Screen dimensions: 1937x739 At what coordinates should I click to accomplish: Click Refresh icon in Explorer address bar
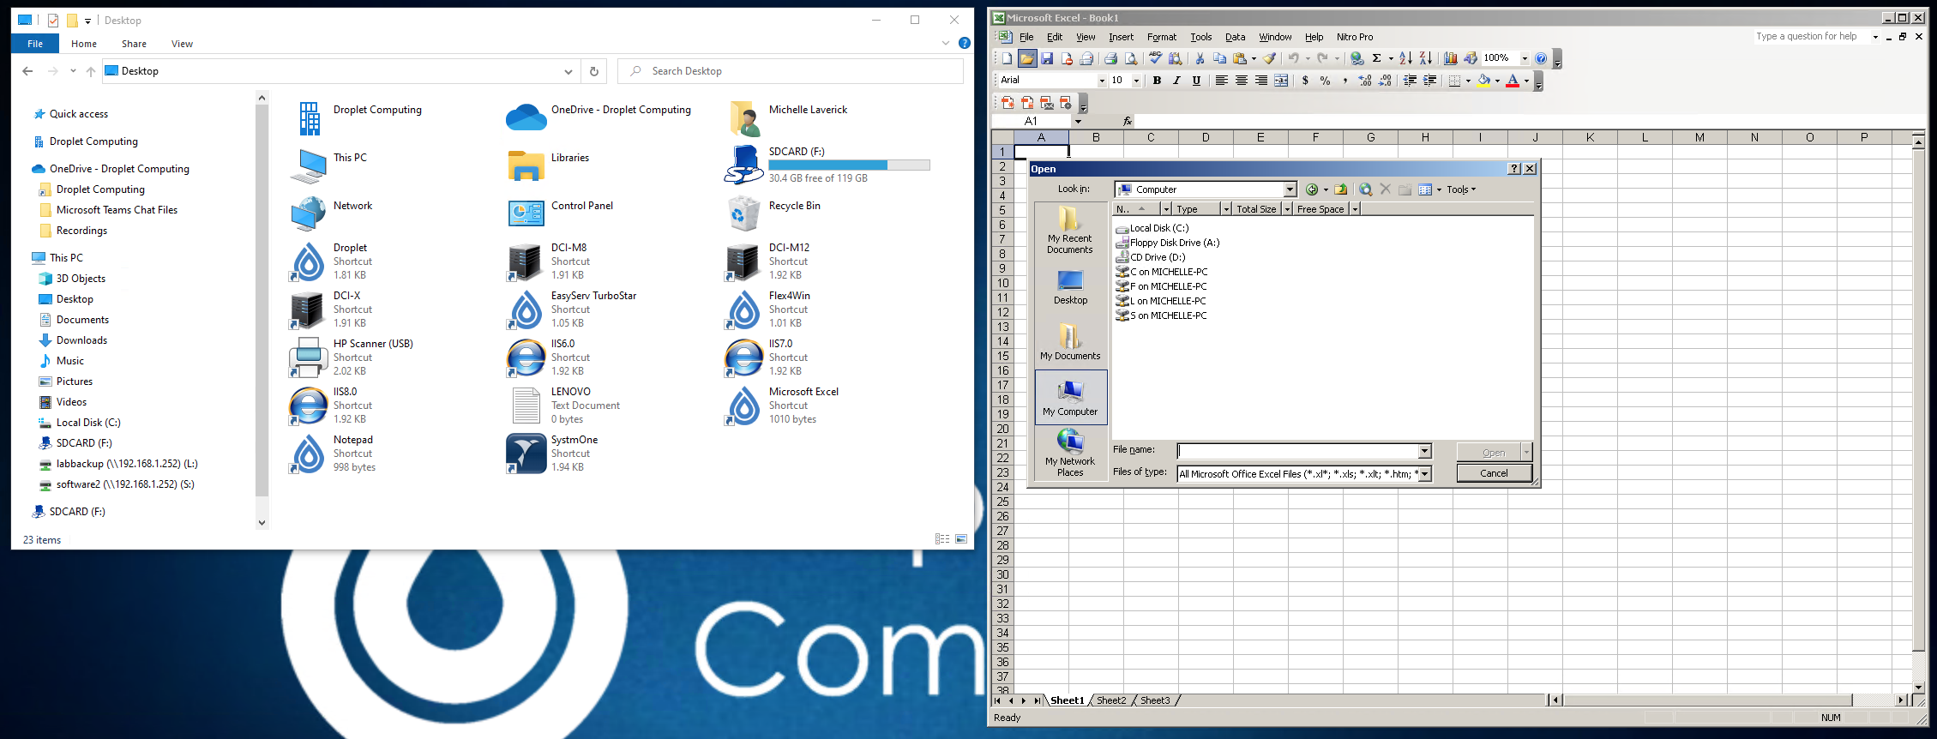tap(594, 71)
